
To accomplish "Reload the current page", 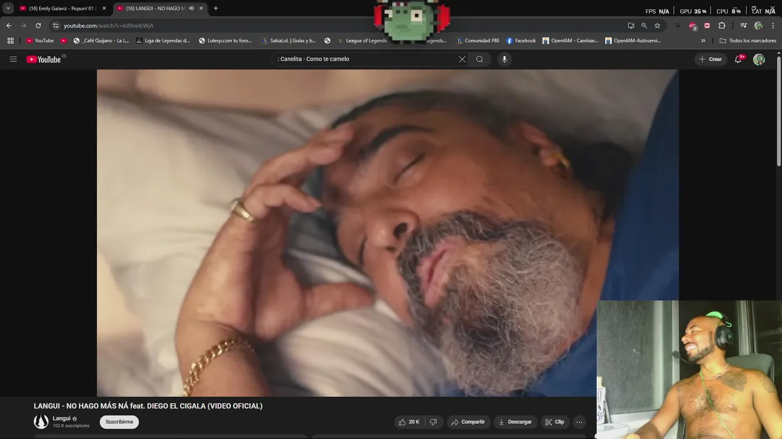I will [38, 26].
